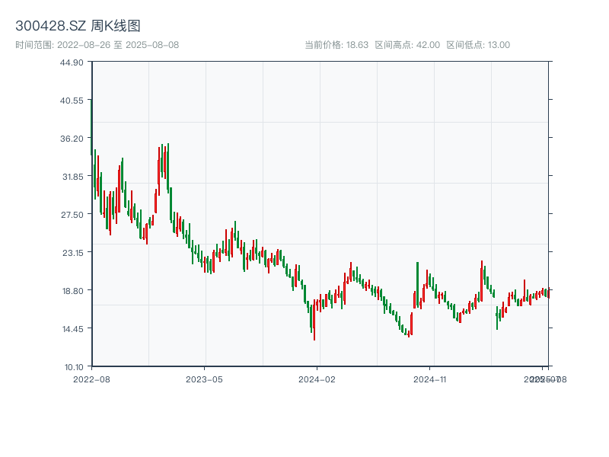Viewport: 609px width, 457px height.
Task: Click the 区间低点 13.00 label
Action: click(x=477, y=45)
